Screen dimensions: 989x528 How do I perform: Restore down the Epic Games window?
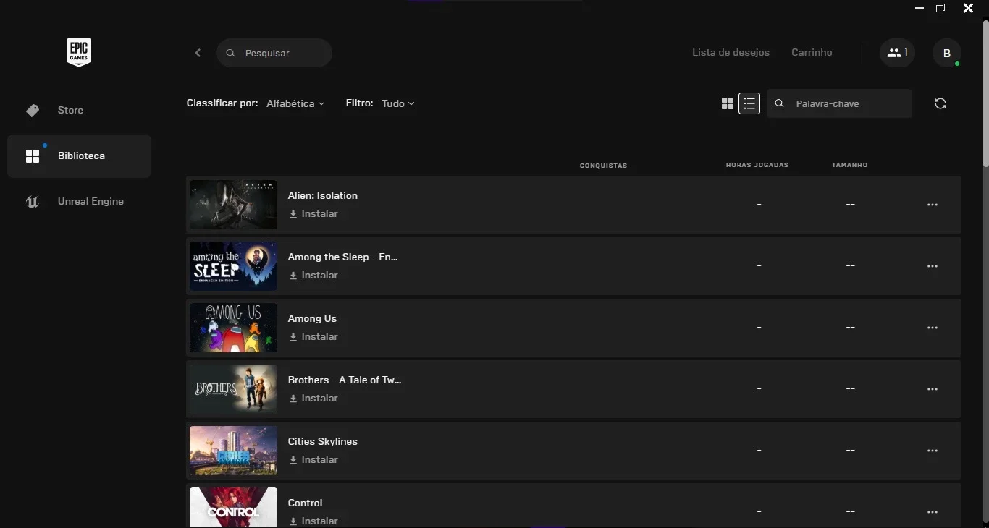click(940, 9)
